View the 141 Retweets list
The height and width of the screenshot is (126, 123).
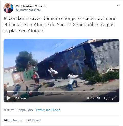pos(13,120)
